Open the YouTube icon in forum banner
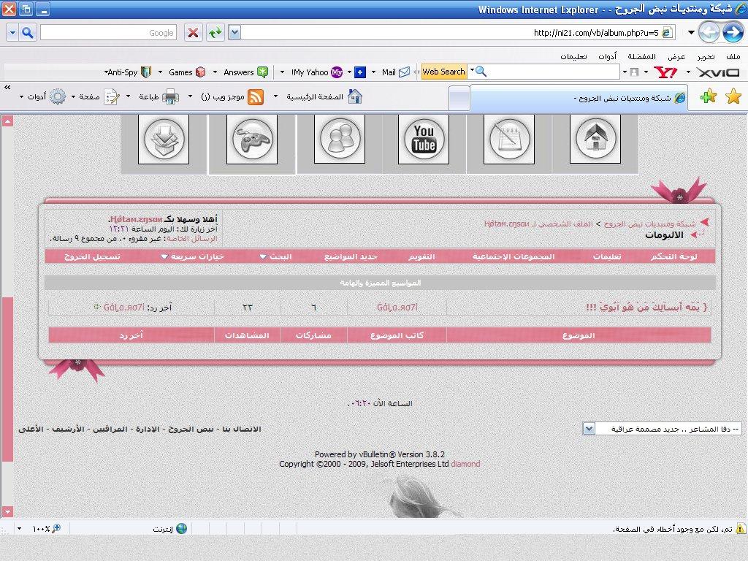 pos(424,140)
